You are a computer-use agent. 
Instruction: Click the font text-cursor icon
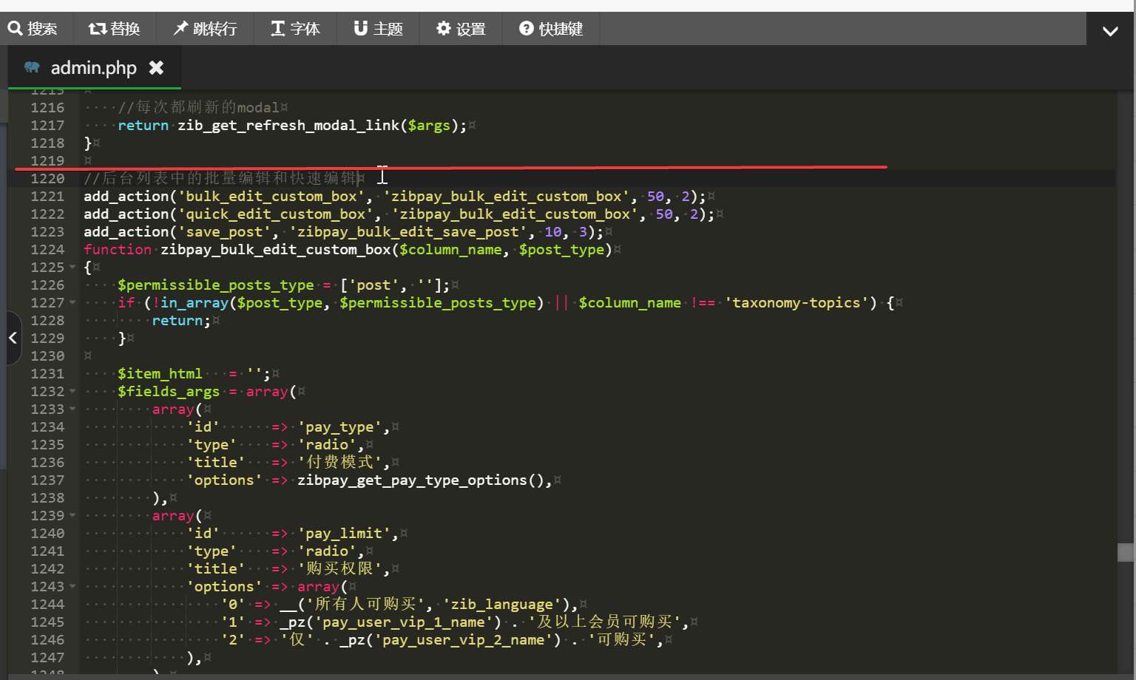[x=278, y=29]
